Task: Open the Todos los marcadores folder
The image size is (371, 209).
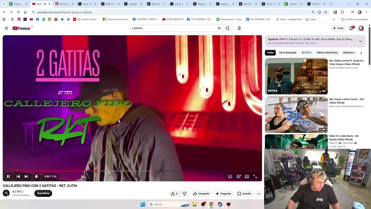Action: coord(355,19)
